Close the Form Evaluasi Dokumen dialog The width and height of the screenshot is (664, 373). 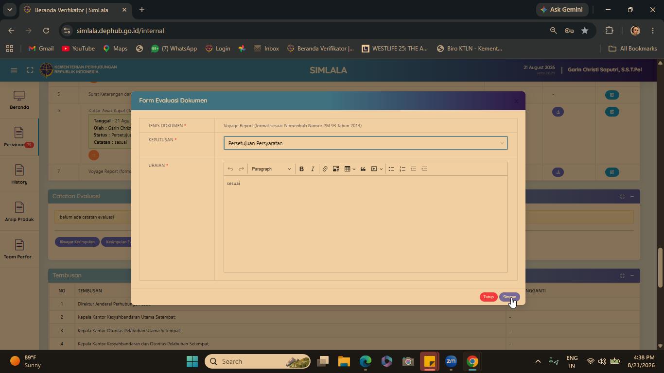516,101
